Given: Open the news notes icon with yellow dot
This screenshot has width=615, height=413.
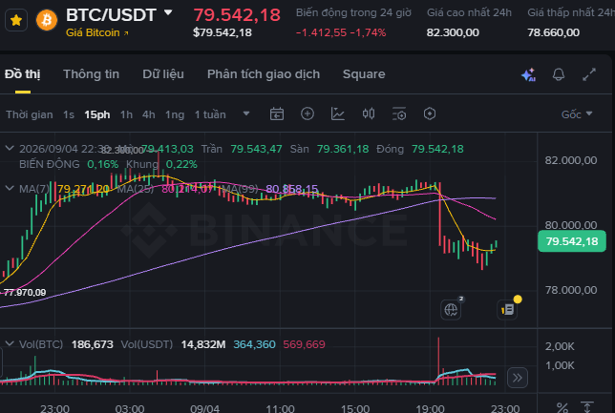Looking at the screenshot, I should (507, 310).
